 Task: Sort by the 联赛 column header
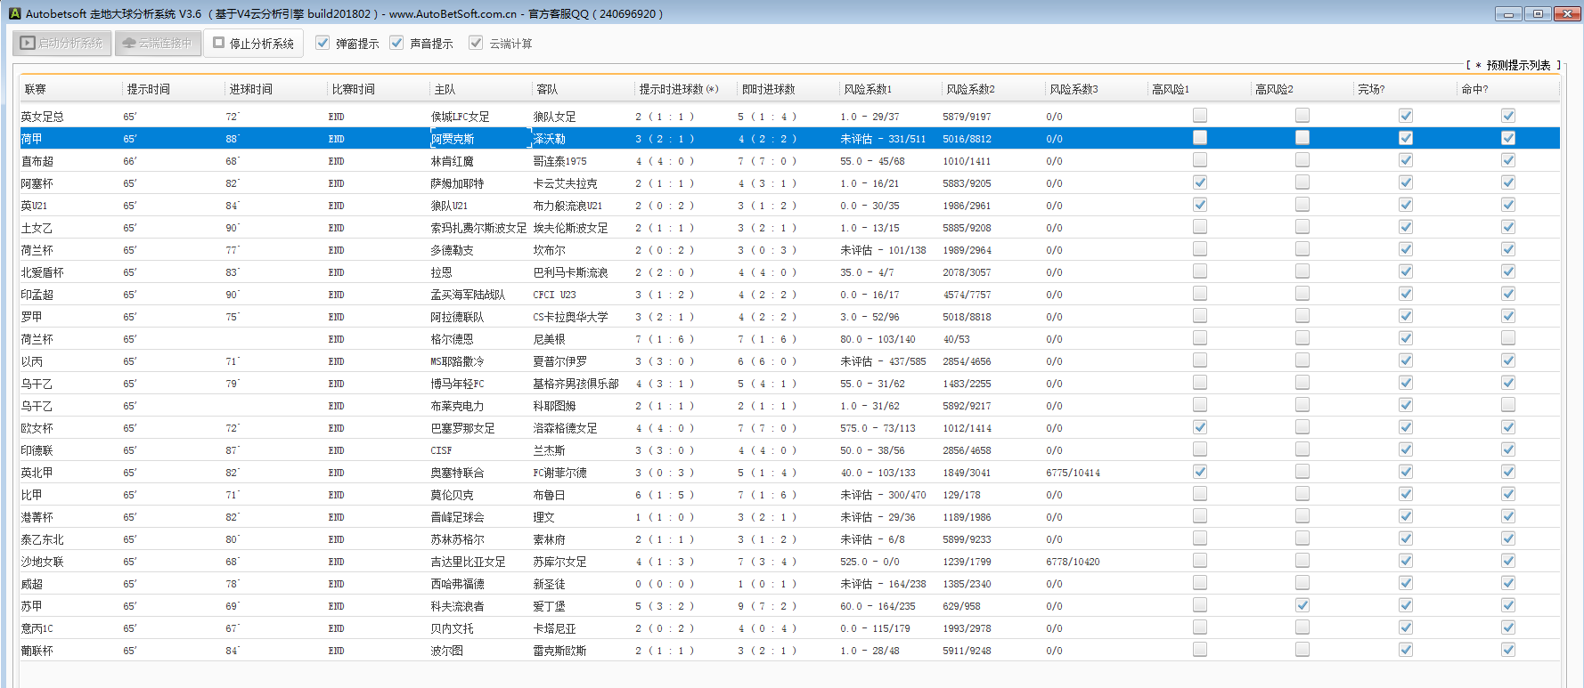36,89
